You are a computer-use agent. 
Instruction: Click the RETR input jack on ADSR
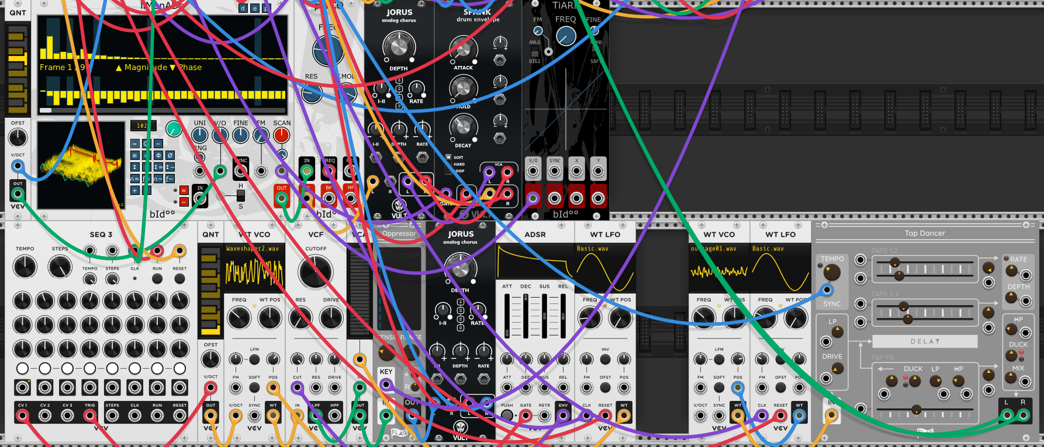[544, 415]
